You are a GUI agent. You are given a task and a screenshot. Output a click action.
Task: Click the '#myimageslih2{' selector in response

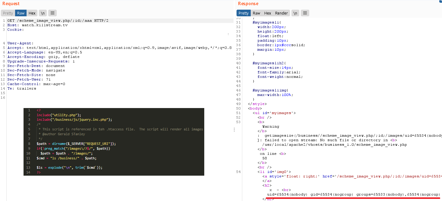tap(269, 63)
